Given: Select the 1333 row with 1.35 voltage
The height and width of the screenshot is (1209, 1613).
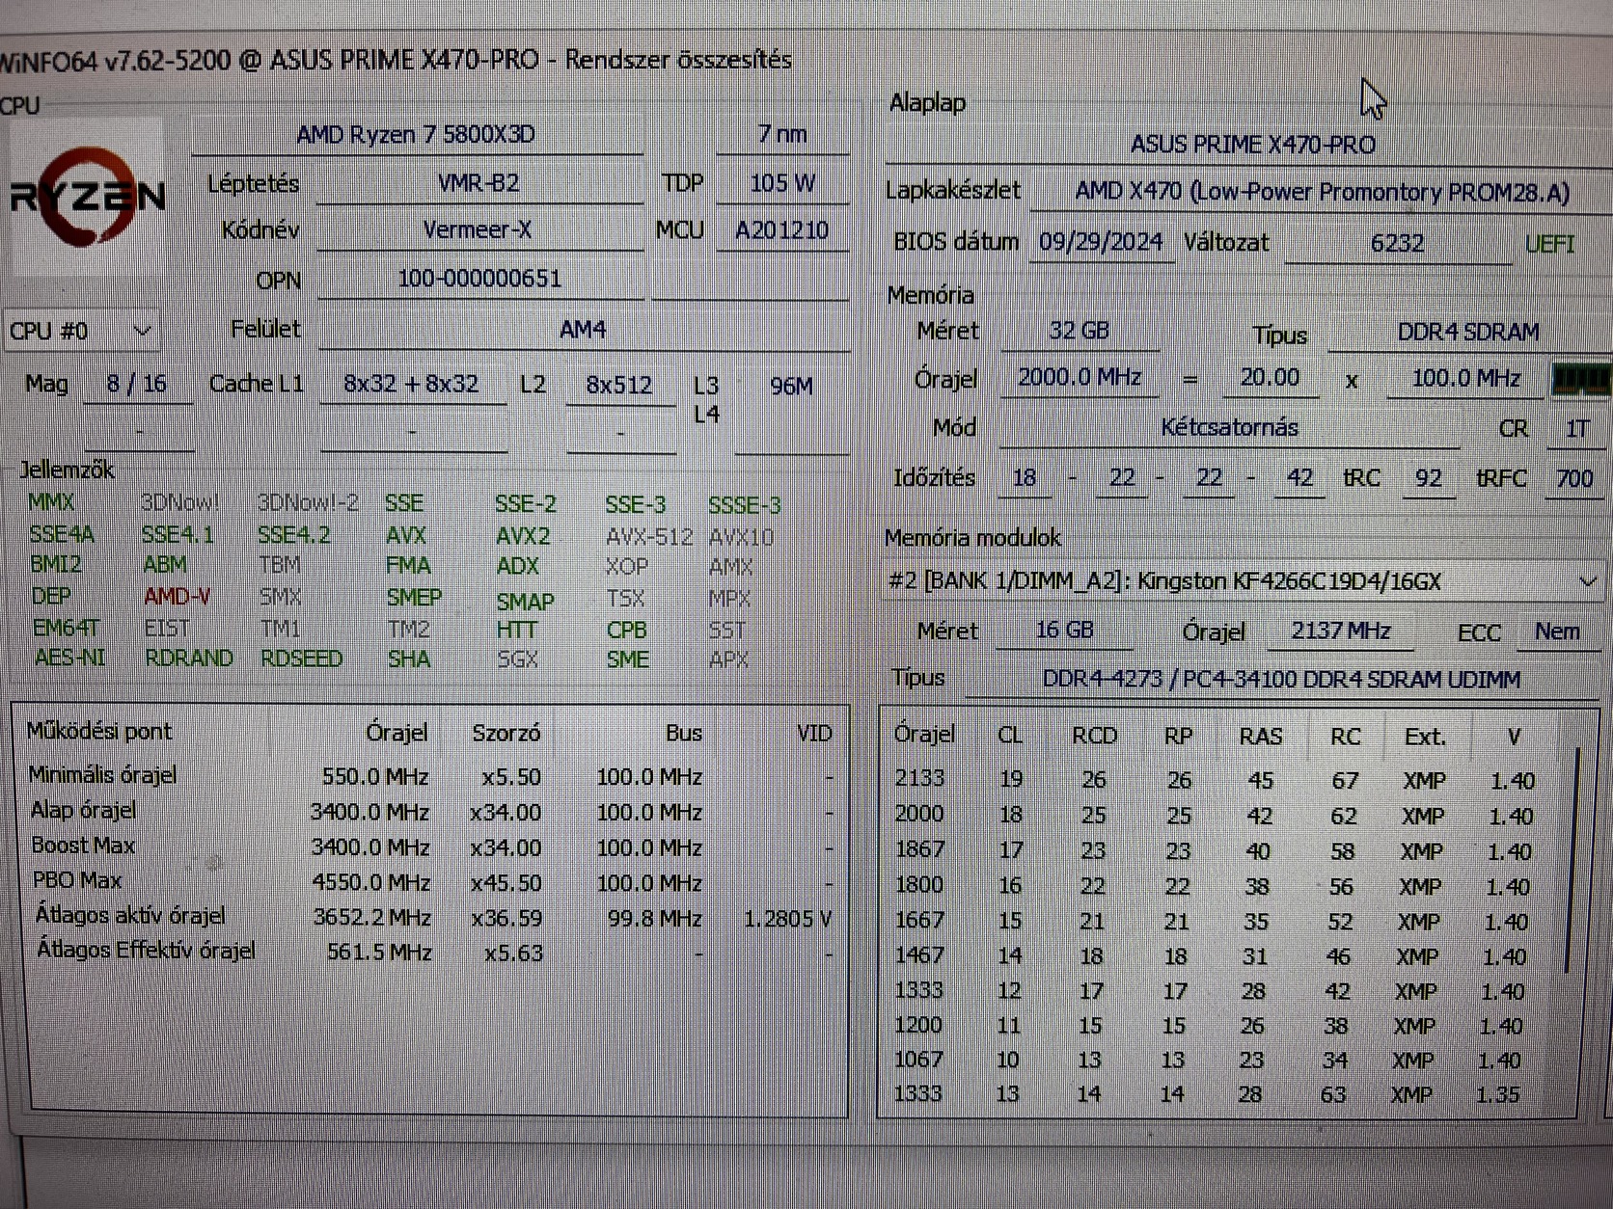Looking at the screenshot, I should click(1219, 1094).
